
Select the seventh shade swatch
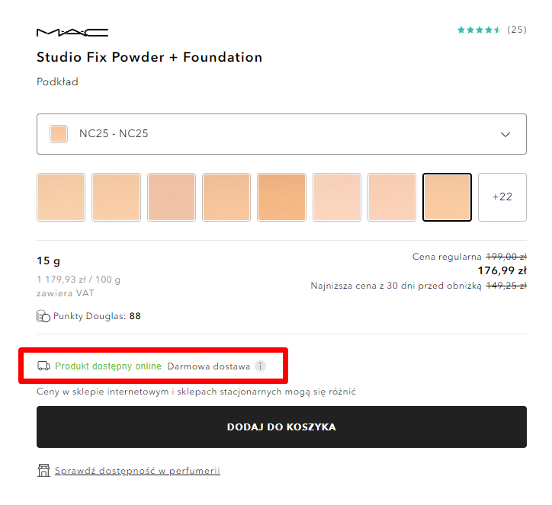coord(392,197)
